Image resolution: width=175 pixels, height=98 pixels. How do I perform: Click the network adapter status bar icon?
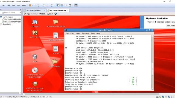pyautogui.click(x=163, y=97)
